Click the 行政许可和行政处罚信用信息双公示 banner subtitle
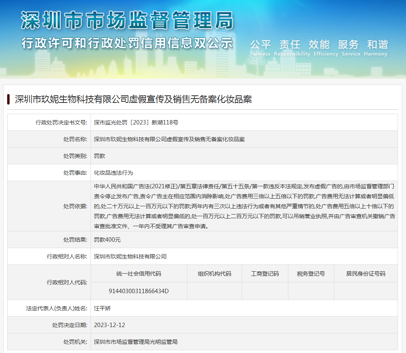Screen dimensions: 406x353 tap(127, 43)
